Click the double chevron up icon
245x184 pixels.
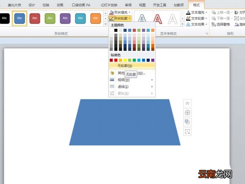[x=187, y=103]
